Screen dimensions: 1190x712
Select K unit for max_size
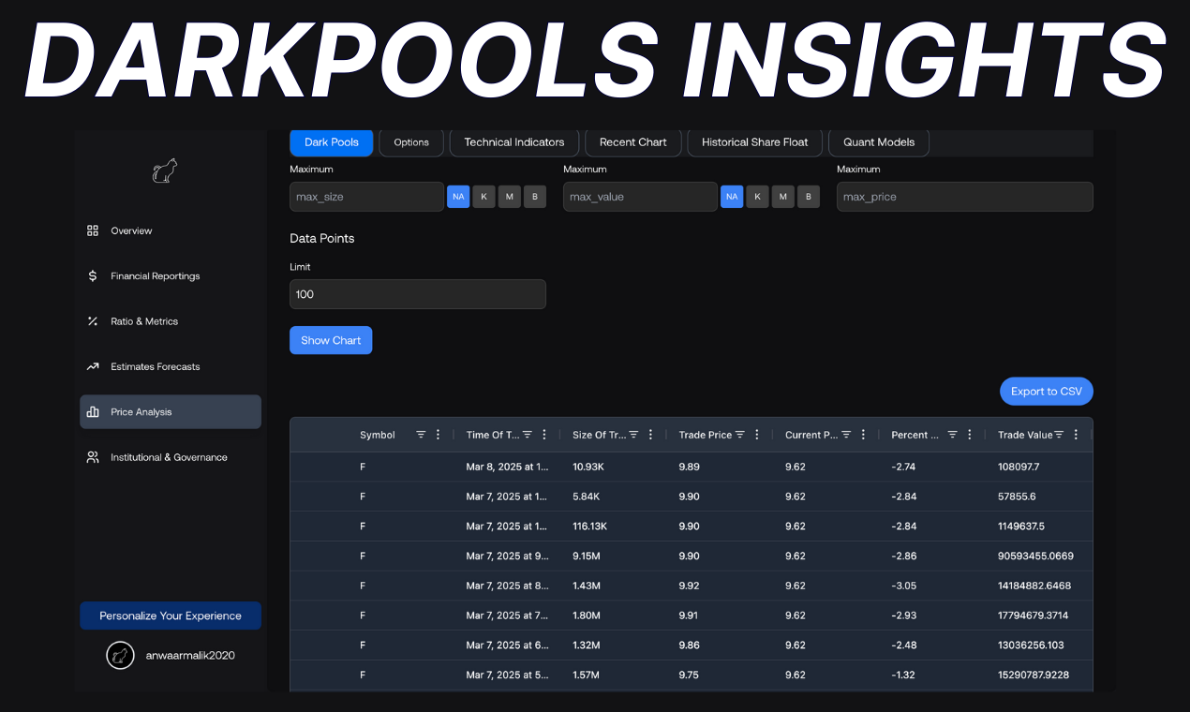coord(483,197)
